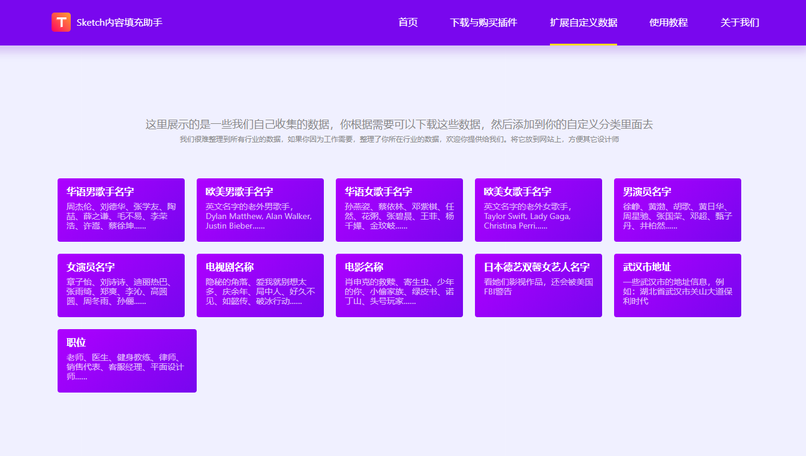Click the subtitle starting 我们很难整理到所有行业的数据
This screenshot has height=456, width=806.
(x=399, y=139)
